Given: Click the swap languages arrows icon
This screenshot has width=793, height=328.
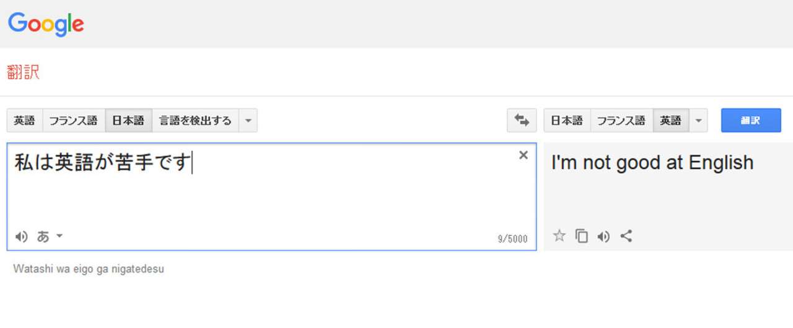Looking at the screenshot, I should click(522, 121).
